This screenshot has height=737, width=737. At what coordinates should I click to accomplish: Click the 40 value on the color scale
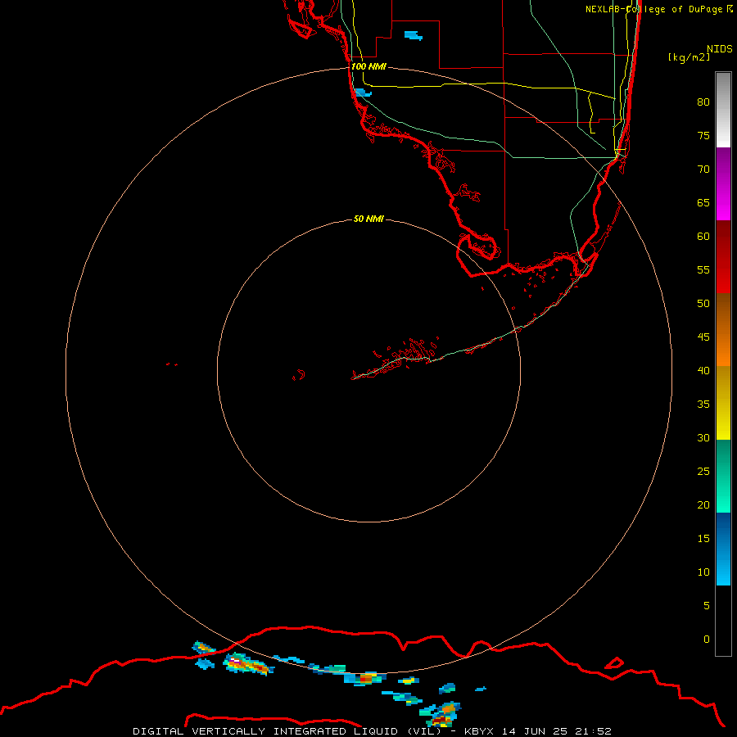coord(703,370)
